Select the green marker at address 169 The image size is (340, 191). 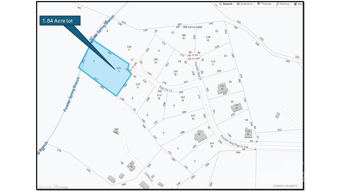pyautogui.click(x=116, y=132)
